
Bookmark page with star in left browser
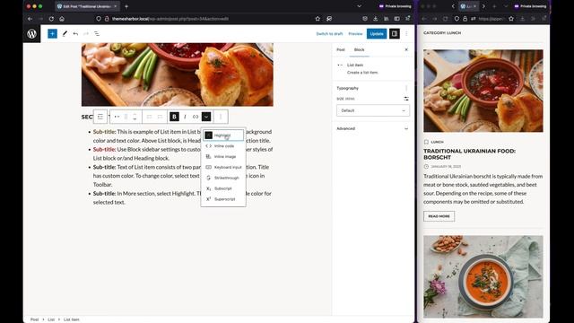pos(317,19)
